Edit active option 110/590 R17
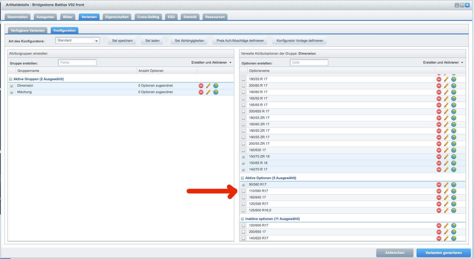The image size is (474, 259). pyautogui.click(x=446, y=191)
